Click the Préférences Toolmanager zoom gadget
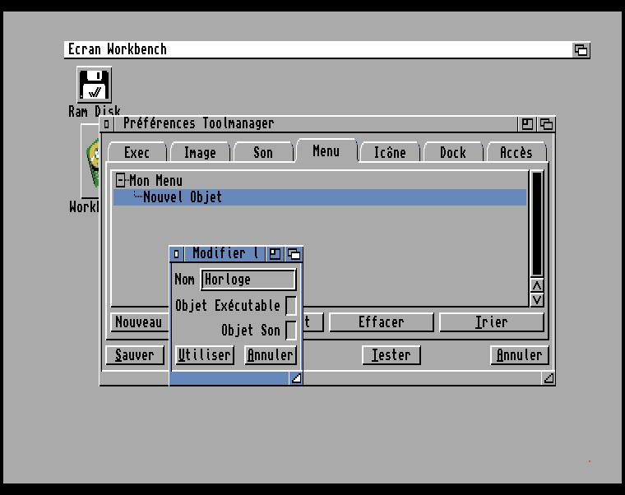 pyautogui.click(x=527, y=124)
